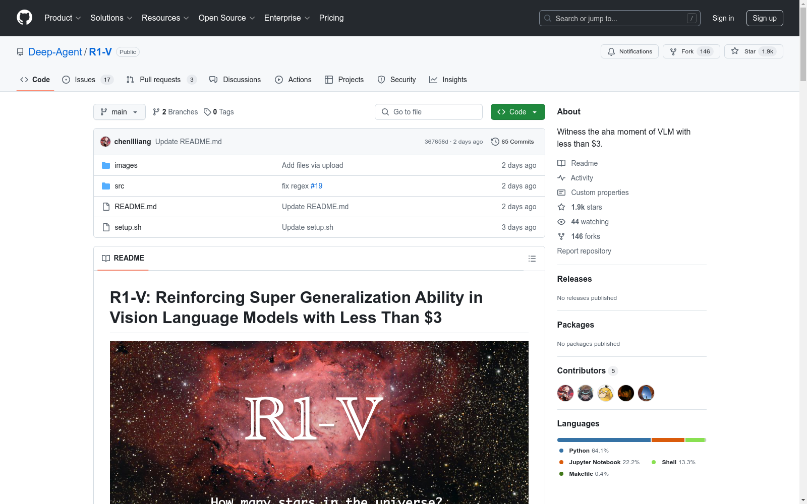Image resolution: width=807 pixels, height=504 pixels.
Task: Click the search magnifier in the header
Action: coord(548,18)
